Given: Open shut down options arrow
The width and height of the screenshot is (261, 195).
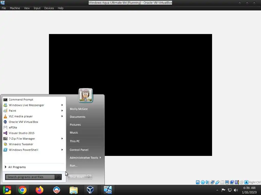Looking at the screenshot, I should [89, 177].
